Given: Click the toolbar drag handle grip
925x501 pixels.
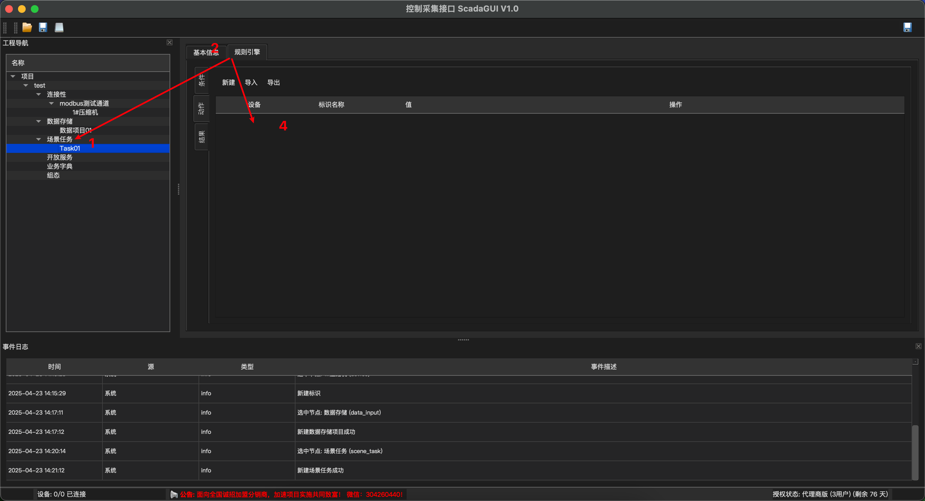Looking at the screenshot, I should click(x=5, y=27).
